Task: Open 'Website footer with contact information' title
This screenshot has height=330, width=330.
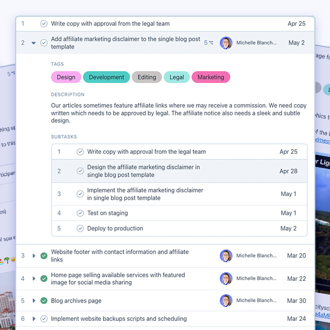Action: point(120,256)
